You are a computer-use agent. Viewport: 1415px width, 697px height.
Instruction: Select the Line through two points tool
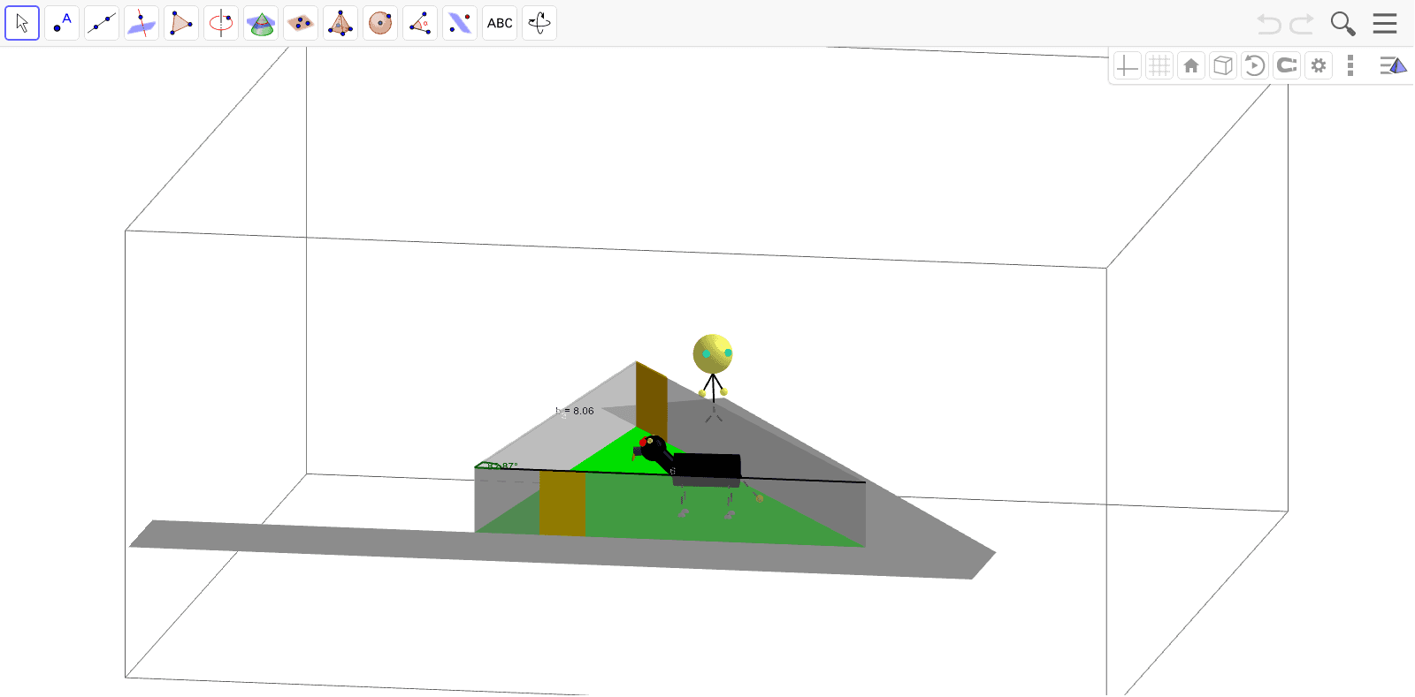pos(102,23)
